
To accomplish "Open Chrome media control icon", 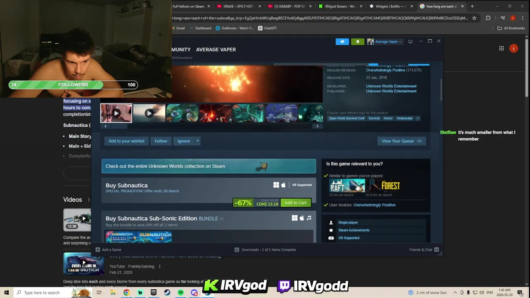I will click(x=503, y=18).
